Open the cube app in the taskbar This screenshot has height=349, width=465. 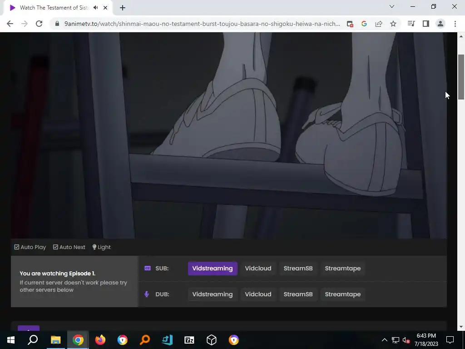[x=212, y=340]
